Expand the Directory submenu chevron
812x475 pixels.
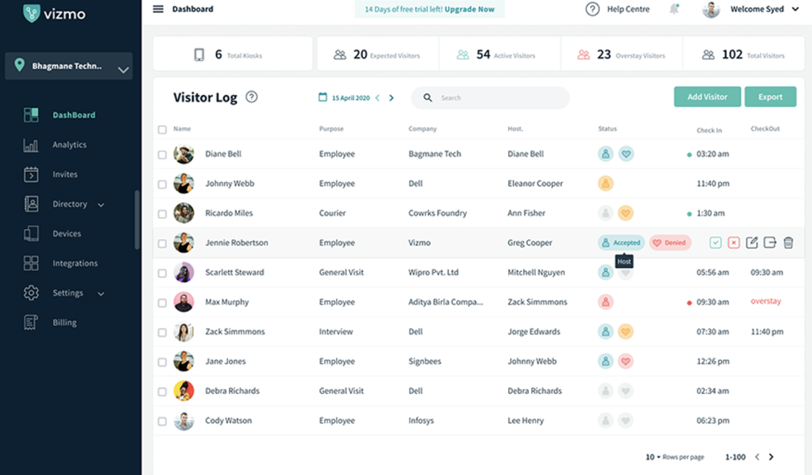point(101,205)
